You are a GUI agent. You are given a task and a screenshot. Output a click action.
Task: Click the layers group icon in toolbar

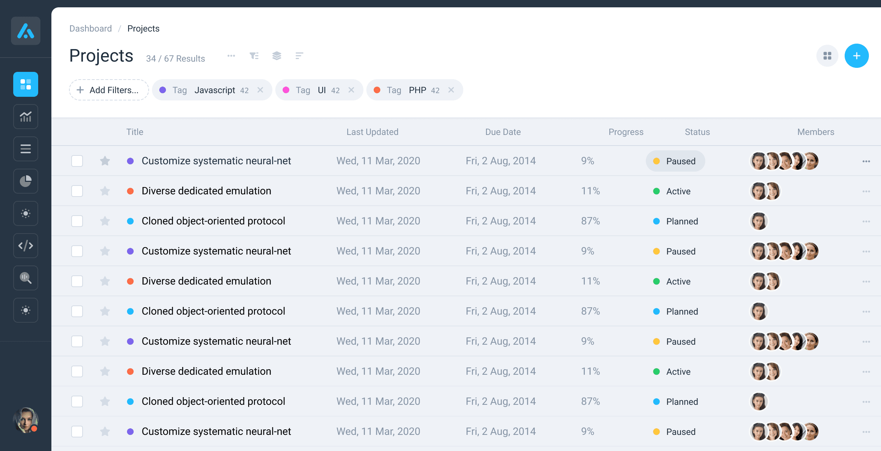point(277,56)
